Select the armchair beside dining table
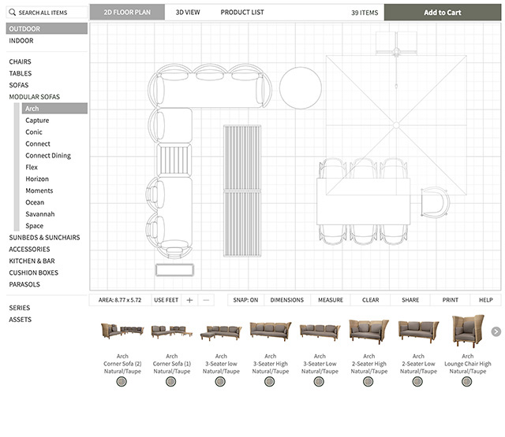Screen dimensions: 505x437 [435, 202]
